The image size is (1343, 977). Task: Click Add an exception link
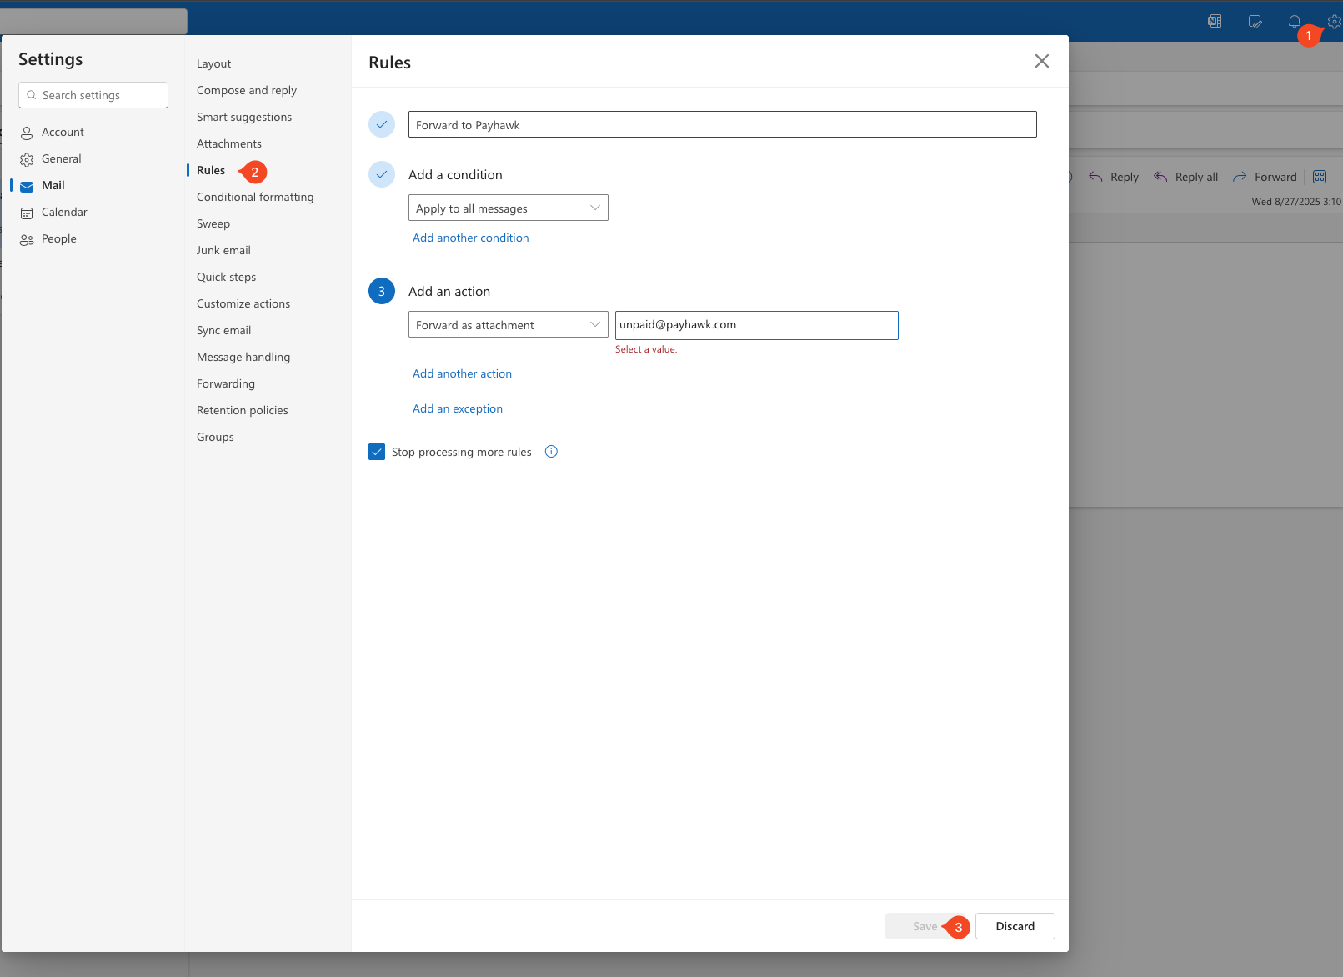click(458, 408)
